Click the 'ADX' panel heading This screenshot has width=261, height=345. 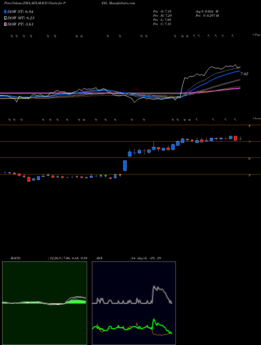[99, 258]
